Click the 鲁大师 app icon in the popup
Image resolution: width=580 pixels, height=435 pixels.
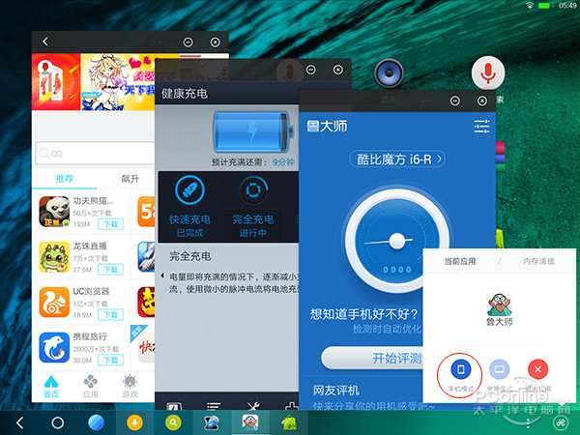(500, 304)
